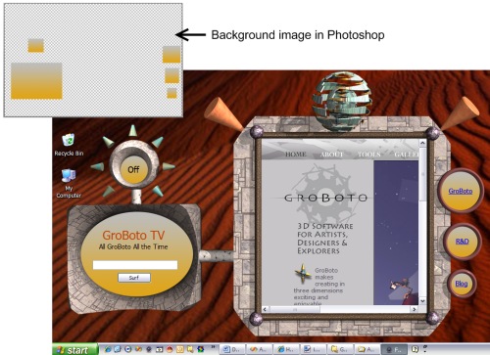This screenshot has height=355, width=490.
Task: Click the GroBoto TV title text
Action: 133,235
